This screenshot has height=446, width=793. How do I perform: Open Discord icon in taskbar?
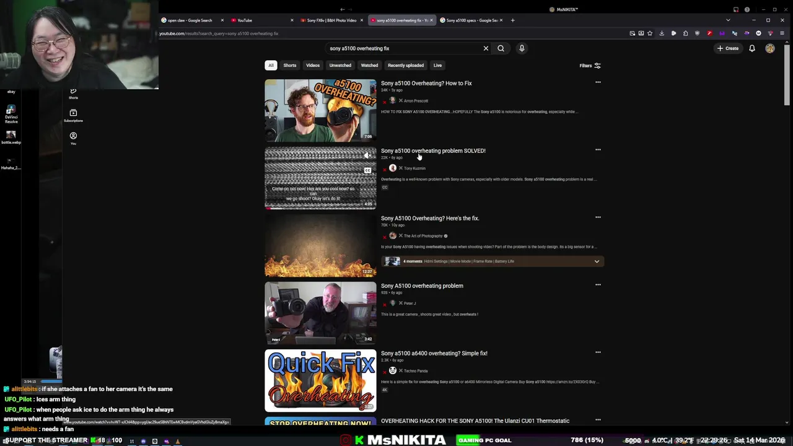[143, 441]
